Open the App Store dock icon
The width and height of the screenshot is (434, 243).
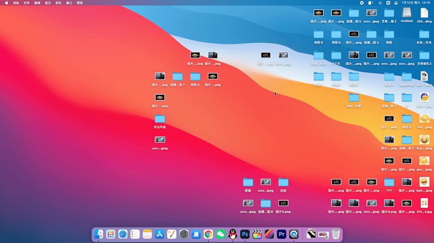pos(159,234)
